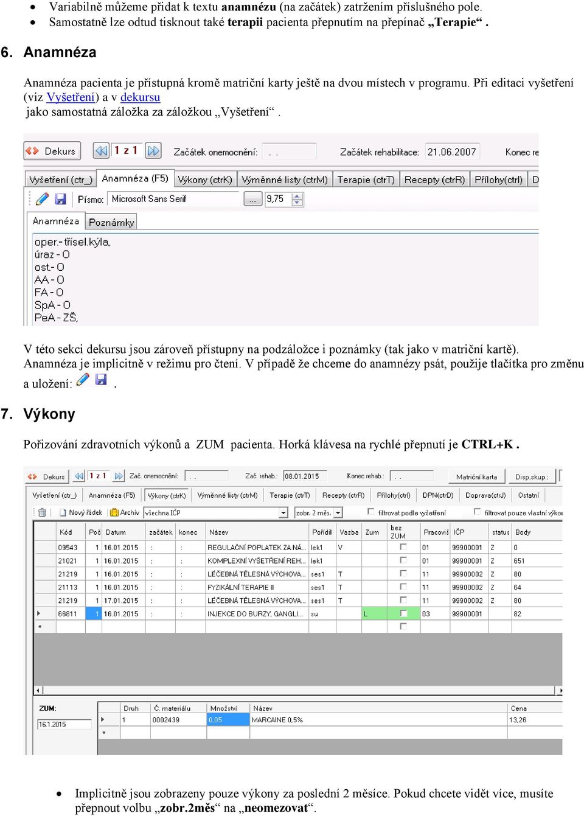Click cell 'FYZIKÁLNÍ TERAPIE II'
Viewport: 584px width, 816px height.
click(x=257, y=587)
